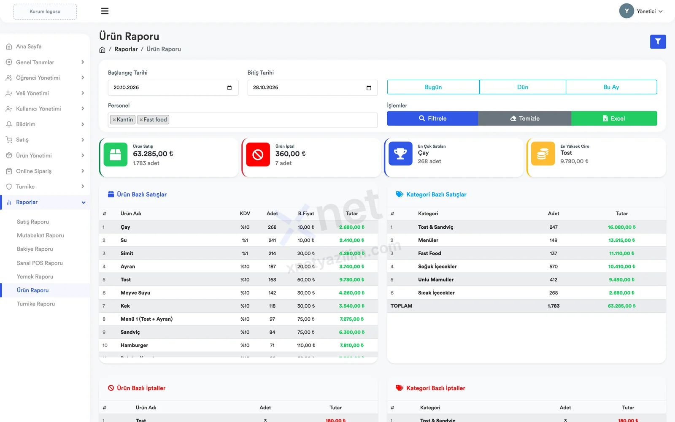The height and width of the screenshot is (422, 675).
Task: Remove the Kantin tag
Action: coord(114,120)
